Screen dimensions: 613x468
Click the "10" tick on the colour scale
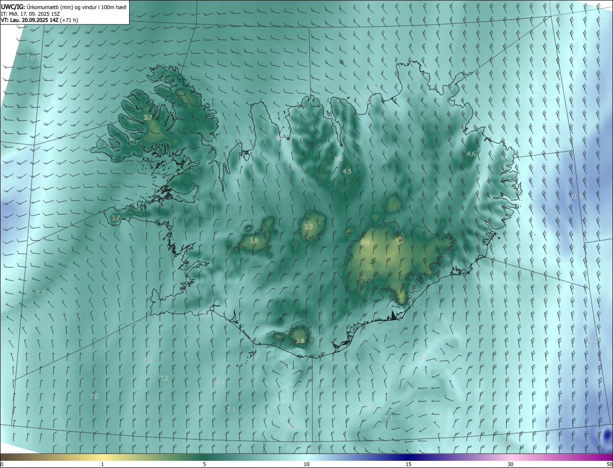[306, 464]
